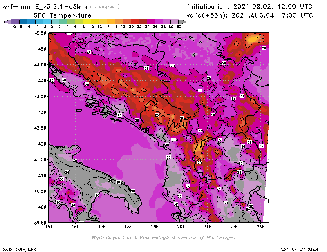
Task: Click the 'SFC Temperature' title
Action: (63, 15)
